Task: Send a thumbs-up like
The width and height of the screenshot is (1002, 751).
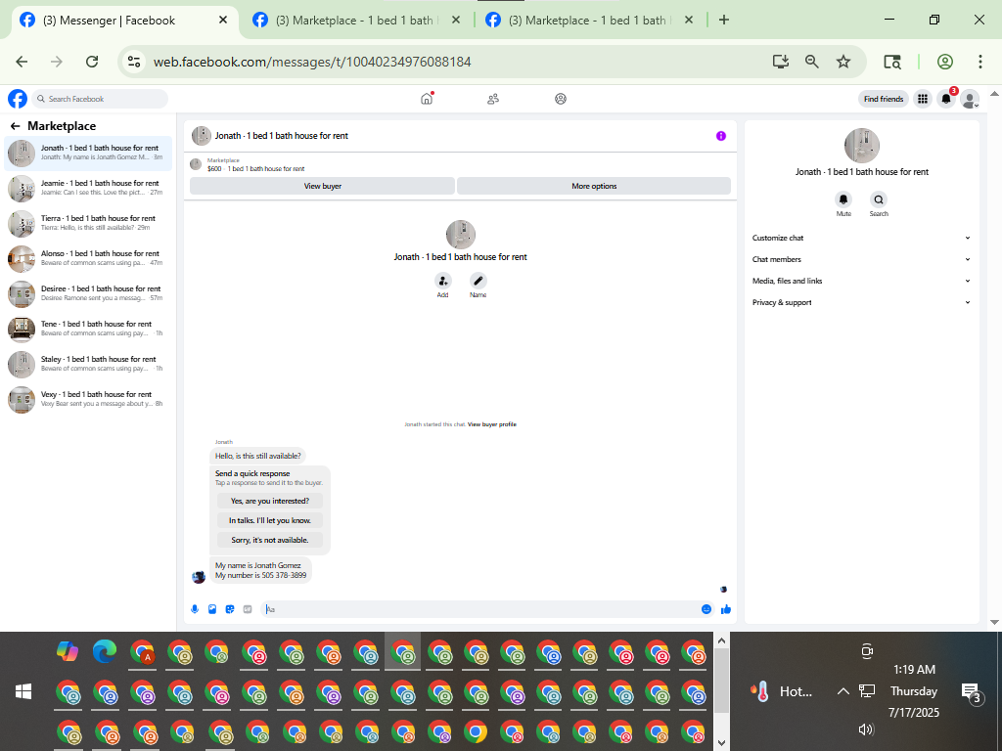Action: click(x=726, y=609)
